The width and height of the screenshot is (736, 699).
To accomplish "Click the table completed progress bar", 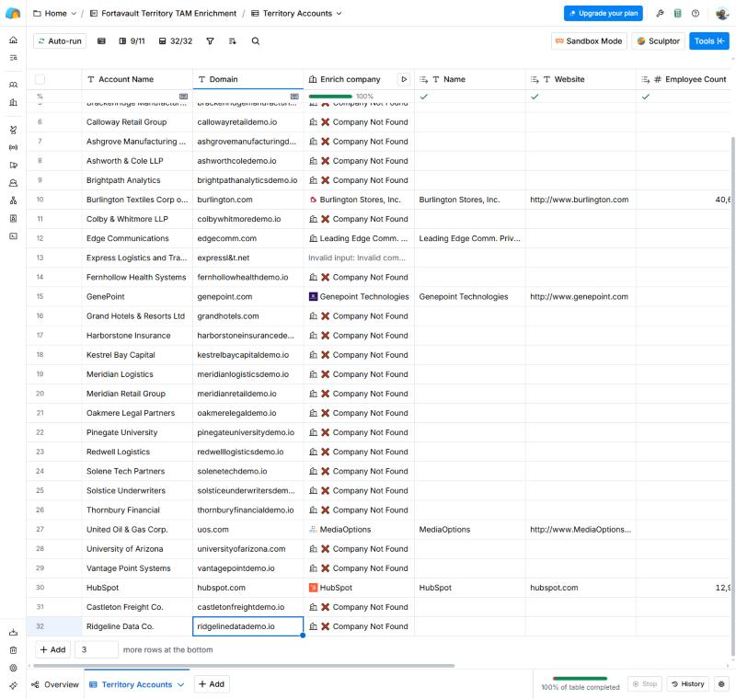I will (x=581, y=679).
